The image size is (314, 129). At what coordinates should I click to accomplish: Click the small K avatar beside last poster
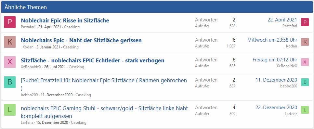point(305,42)
